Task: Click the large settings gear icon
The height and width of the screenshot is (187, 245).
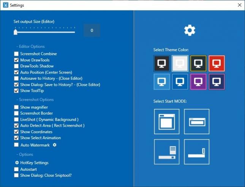Action: 190,30
